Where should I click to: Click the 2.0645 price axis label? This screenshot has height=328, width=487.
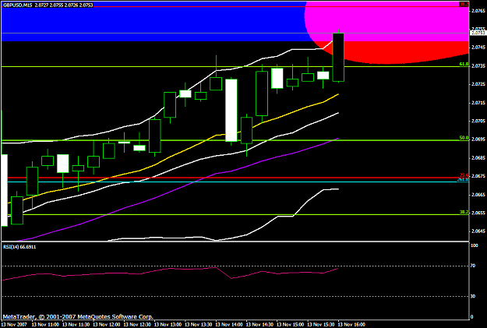[478, 231]
